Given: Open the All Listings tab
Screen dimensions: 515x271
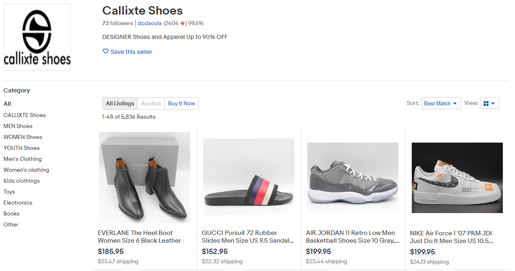Looking at the screenshot, I should point(120,103).
